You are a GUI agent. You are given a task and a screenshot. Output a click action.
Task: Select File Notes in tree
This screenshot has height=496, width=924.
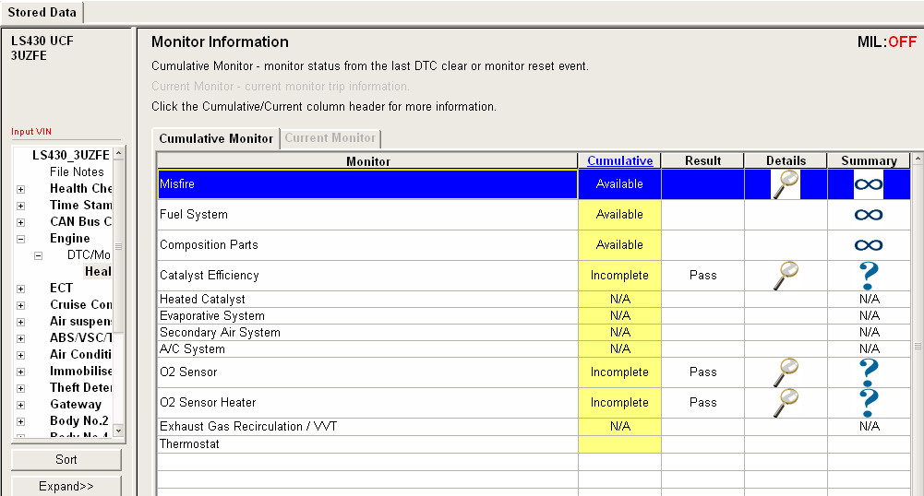(77, 171)
